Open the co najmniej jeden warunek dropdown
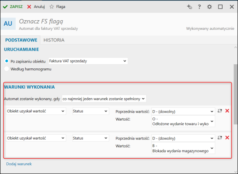This screenshot has height=174, width=238. (x=104, y=99)
